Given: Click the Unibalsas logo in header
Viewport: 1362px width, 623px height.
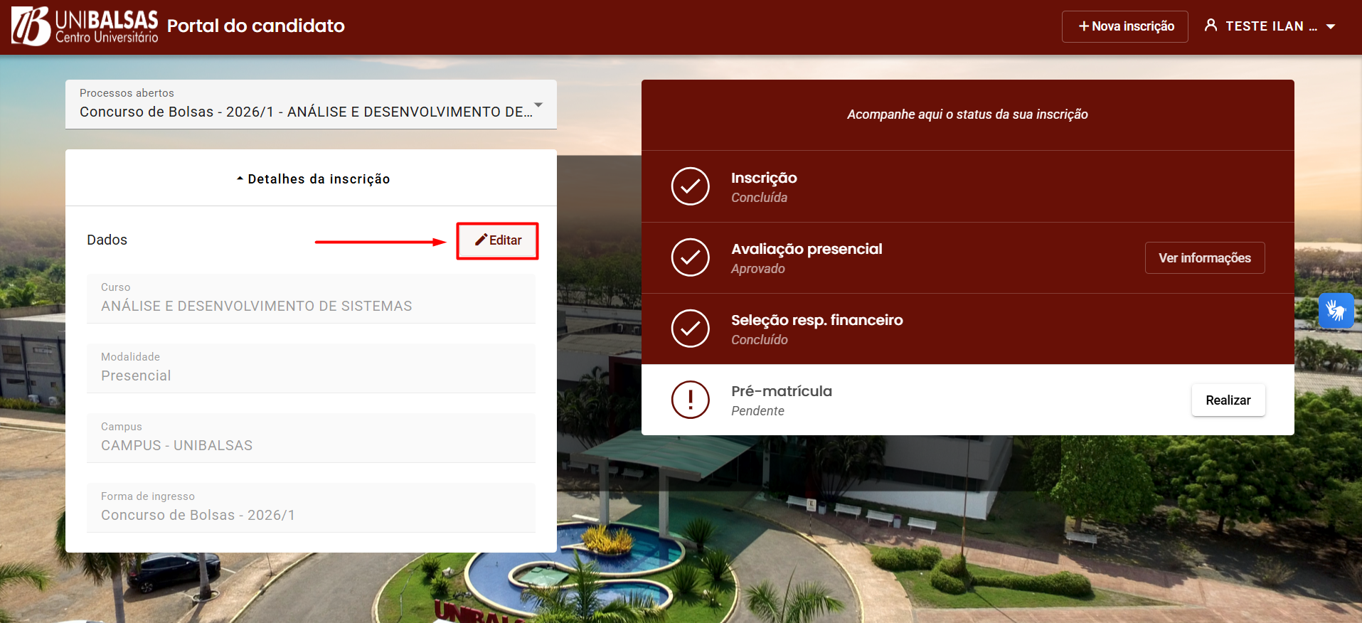Looking at the screenshot, I should pos(85,26).
